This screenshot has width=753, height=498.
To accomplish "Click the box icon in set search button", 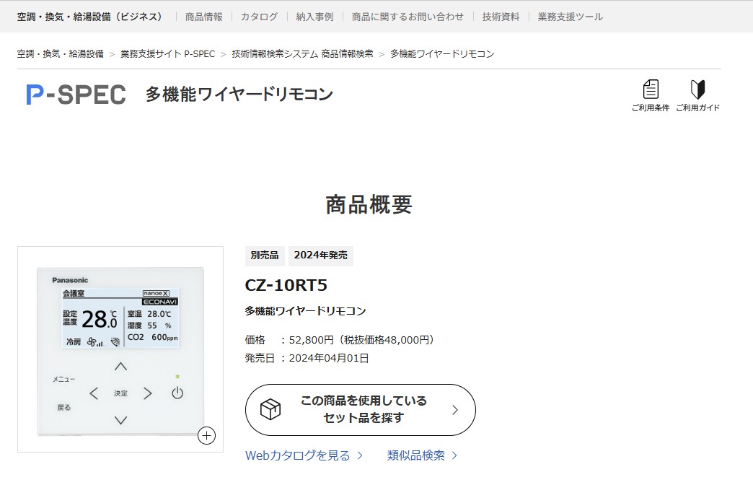I will pos(270,409).
